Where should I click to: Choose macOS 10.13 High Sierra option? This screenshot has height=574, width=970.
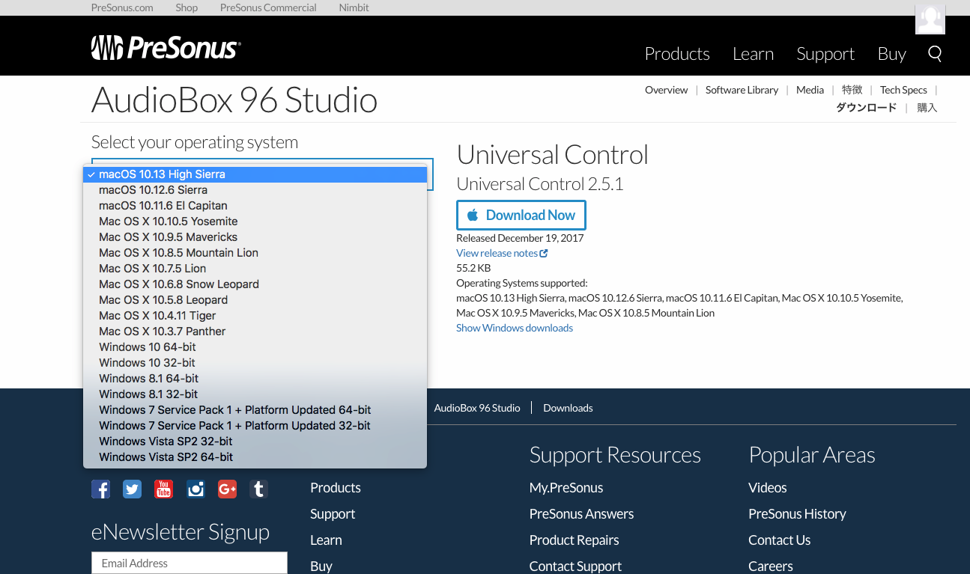tap(255, 174)
